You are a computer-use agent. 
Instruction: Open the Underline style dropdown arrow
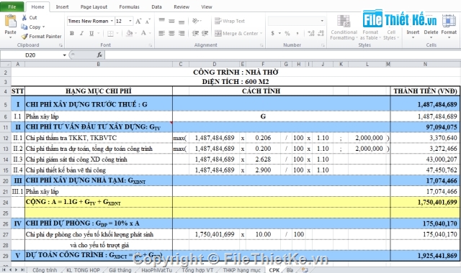point(98,33)
